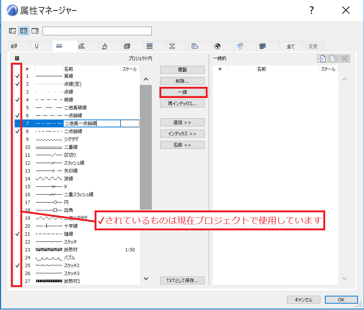364x310 pixels.
Task: Open the Composites tab icon
Action: pos(150,46)
